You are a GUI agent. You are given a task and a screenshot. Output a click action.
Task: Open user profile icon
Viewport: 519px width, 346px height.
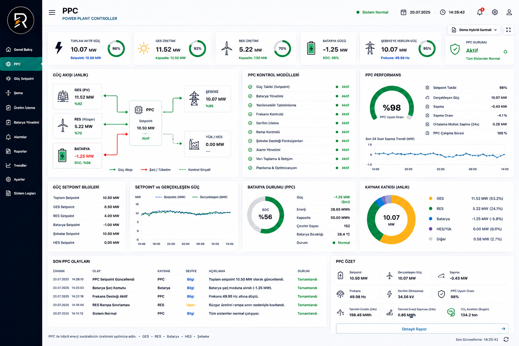[509, 12]
